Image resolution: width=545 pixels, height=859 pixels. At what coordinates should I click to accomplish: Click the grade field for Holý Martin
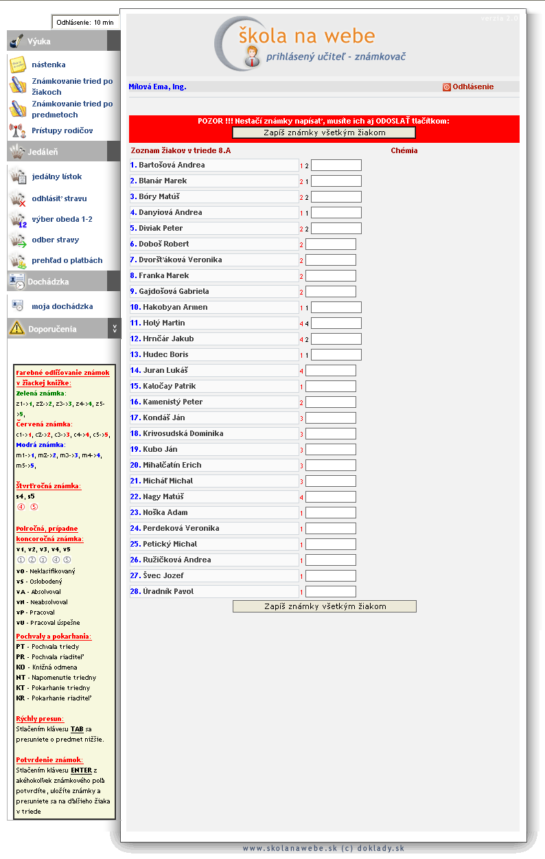pyautogui.click(x=336, y=323)
